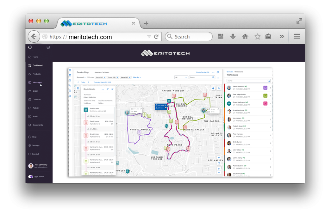
Task: Click the map locate-me arrow icon
Action: click(219, 158)
